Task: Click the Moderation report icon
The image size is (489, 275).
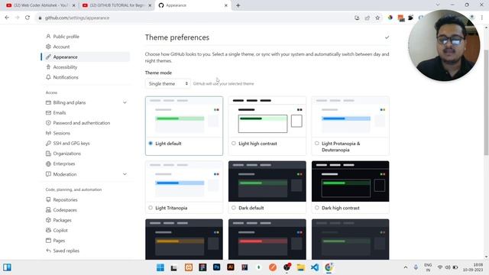Action: click(x=48, y=174)
